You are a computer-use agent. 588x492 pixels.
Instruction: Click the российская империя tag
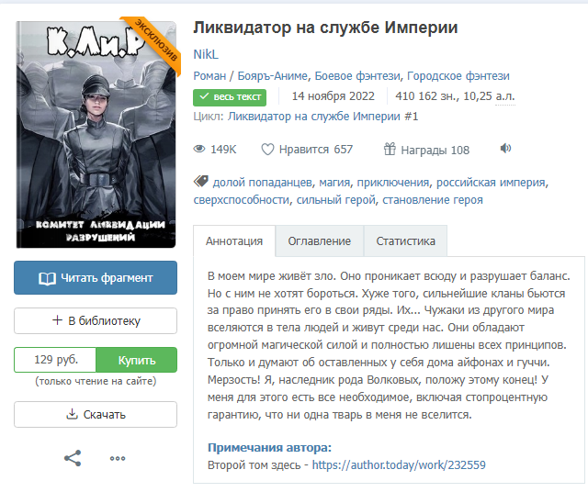[491, 183]
